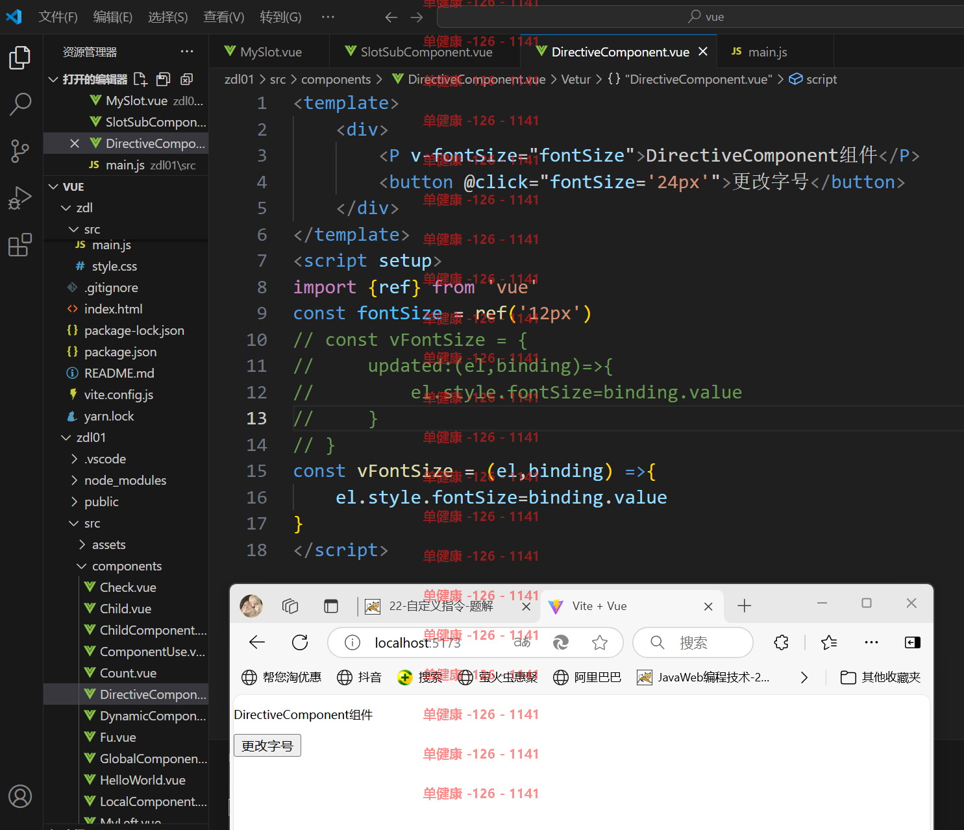Open the 其他收藏夹 bookmarks folder

880,677
